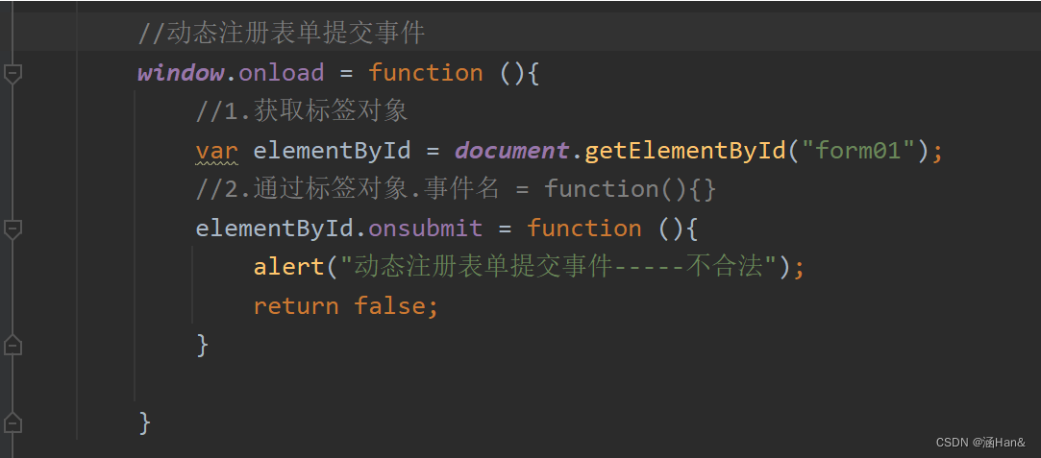Click the CSDN @涵Han& watermark
This screenshot has height=458, width=1041.
pyautogui.click(x=979, y=443)
